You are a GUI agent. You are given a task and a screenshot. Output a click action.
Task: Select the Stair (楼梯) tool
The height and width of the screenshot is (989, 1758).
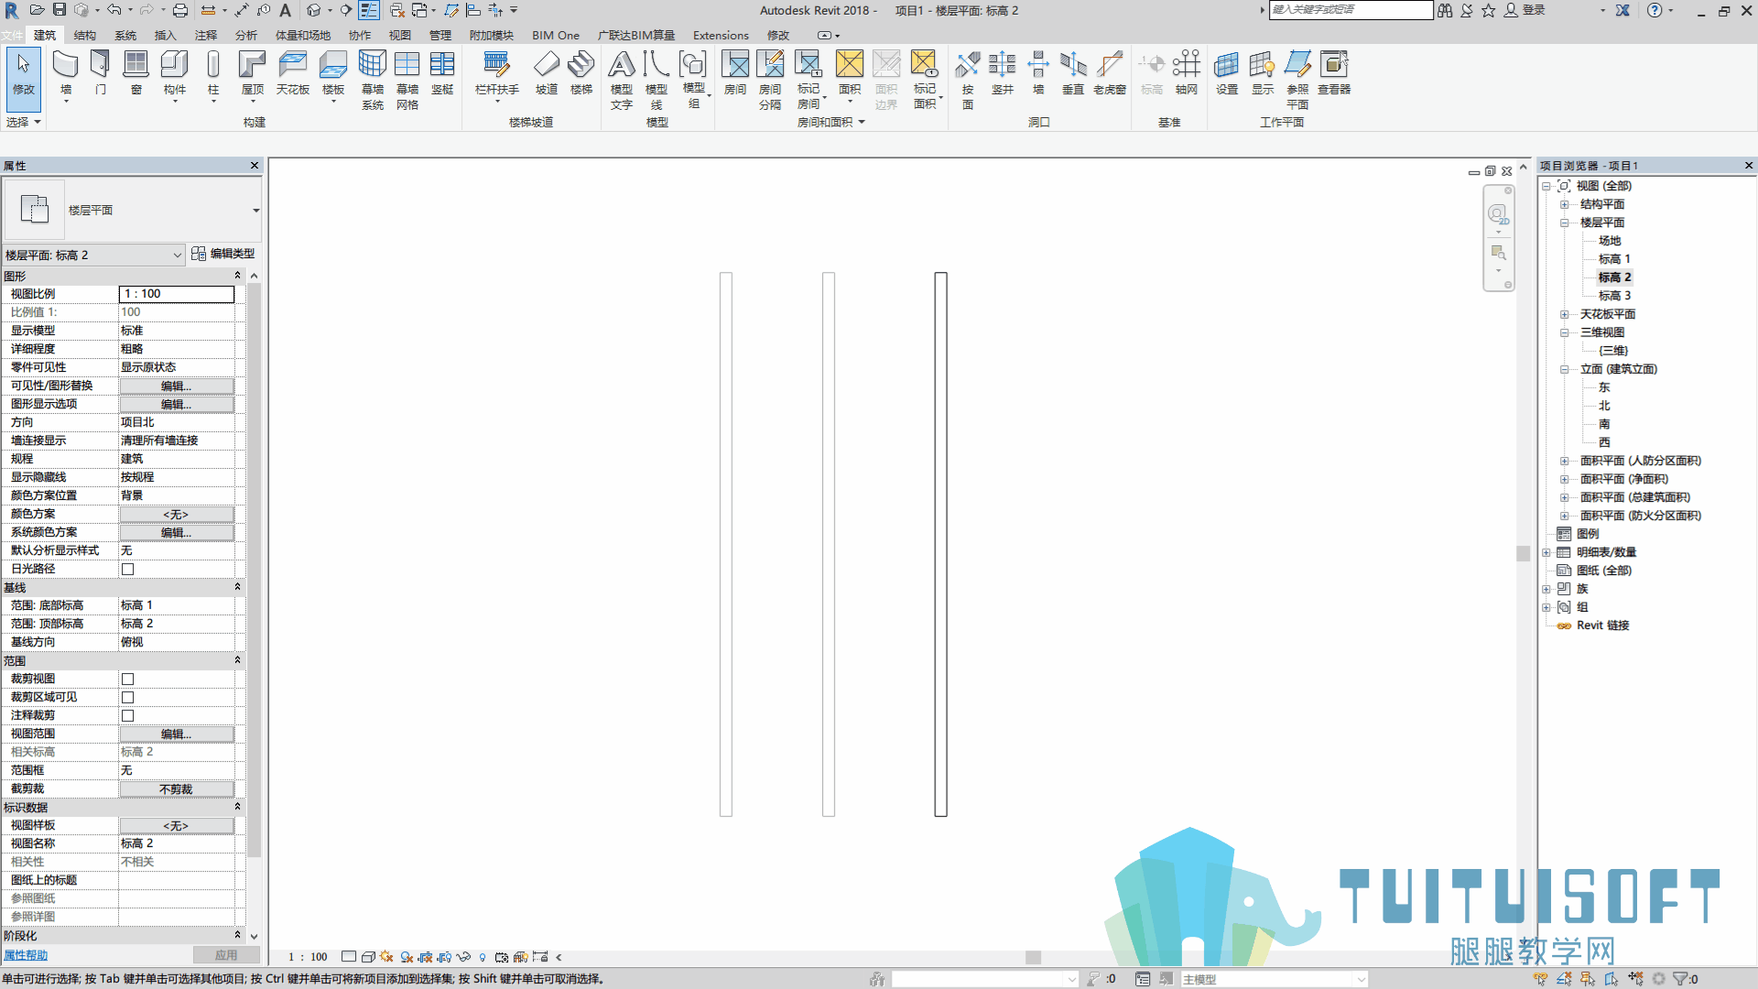tap(581, 71)
